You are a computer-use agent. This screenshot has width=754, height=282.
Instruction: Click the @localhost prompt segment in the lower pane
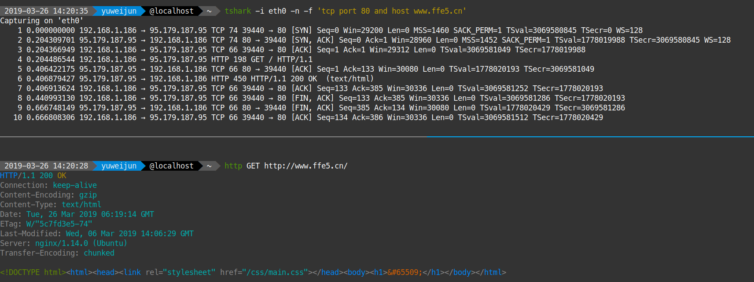(171, 166)
